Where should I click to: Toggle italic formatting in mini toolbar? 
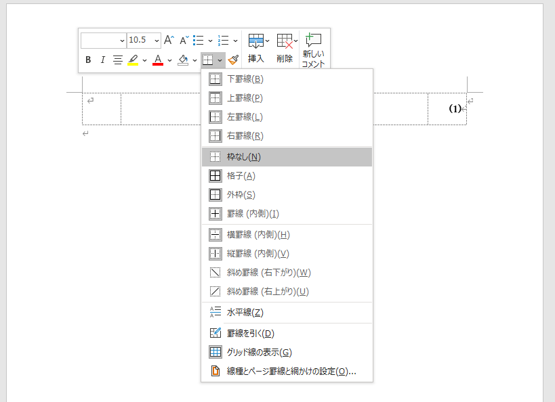pos(102,60)
